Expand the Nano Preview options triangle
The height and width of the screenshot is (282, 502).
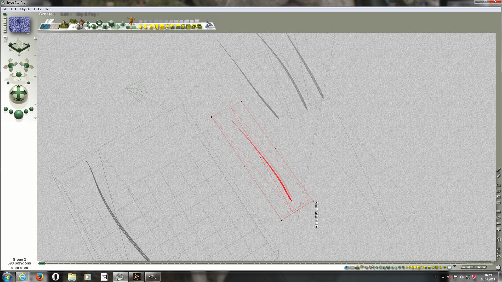click(x=28, y=33)
